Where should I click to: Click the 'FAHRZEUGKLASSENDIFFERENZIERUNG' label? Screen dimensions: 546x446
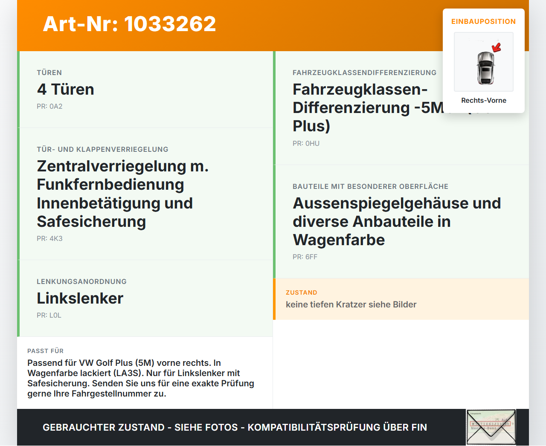point(365,72)
